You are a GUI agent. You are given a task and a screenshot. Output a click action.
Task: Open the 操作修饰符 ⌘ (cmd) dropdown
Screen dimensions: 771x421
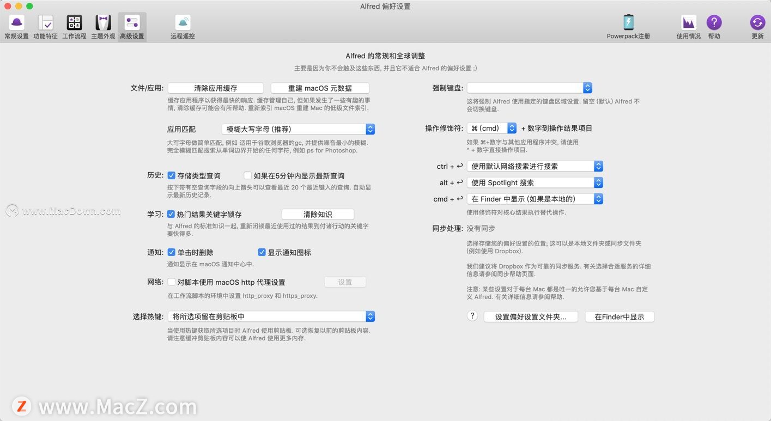tap(491, 128)
